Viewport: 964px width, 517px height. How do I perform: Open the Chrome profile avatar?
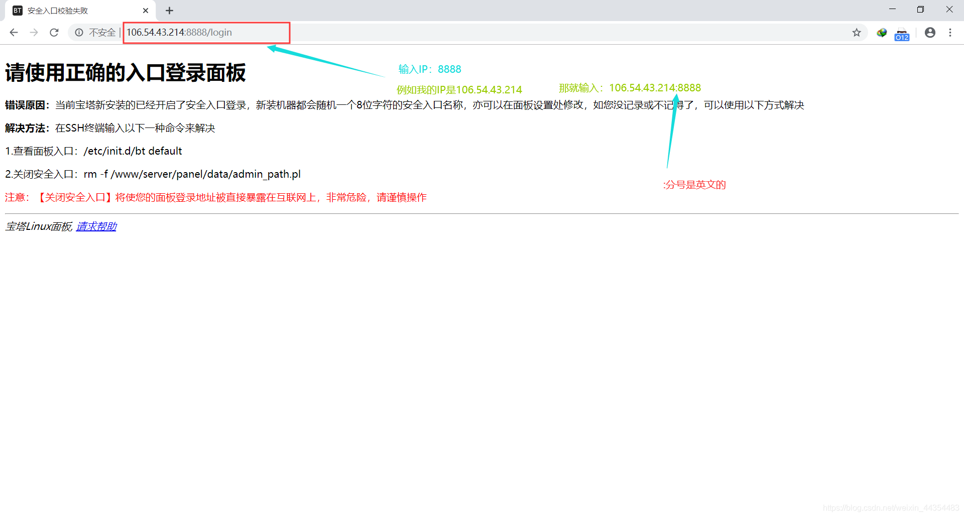930,32
